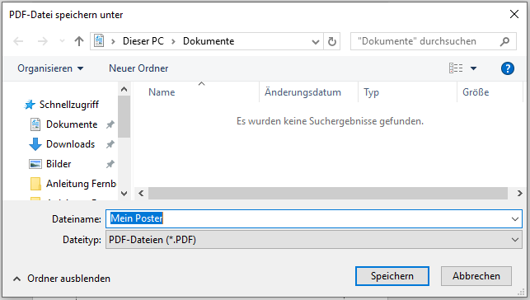
Task: Expand the Dateiname dropdown arrow
Action: [515, 219]
